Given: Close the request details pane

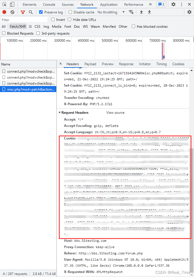Looking at the screenshot, I should 61,64.
